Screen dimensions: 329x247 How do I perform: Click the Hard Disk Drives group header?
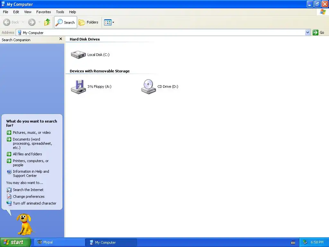tap(85, 39)
